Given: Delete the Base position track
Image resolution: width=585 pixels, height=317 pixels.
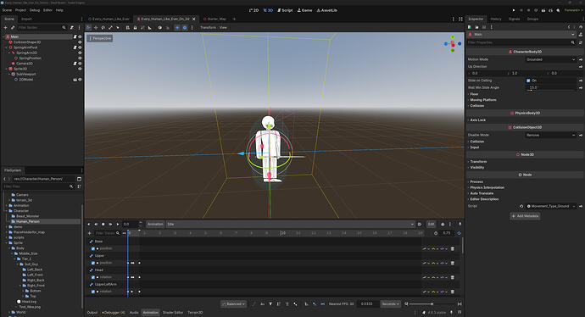Looking at the screenshot, I should click(x=453, y=248).
